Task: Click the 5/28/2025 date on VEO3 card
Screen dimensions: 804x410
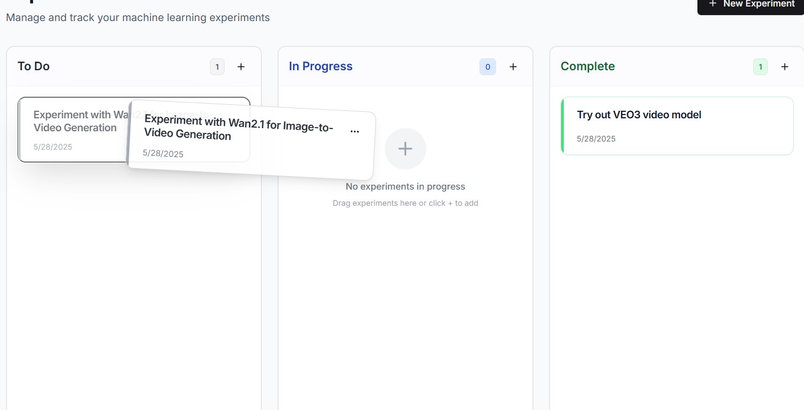Action: point(596,139)
